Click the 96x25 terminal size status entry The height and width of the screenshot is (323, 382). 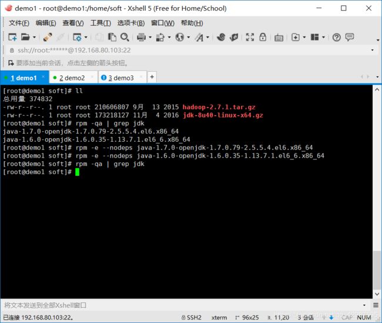tap(247, 317)
